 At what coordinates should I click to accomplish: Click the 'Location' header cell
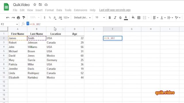55,34
